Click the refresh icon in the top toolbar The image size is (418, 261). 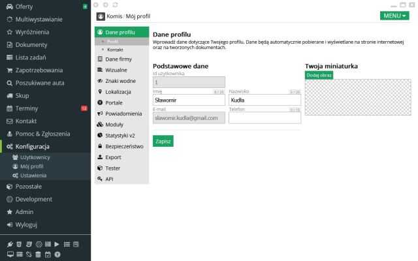pos(115,5)
